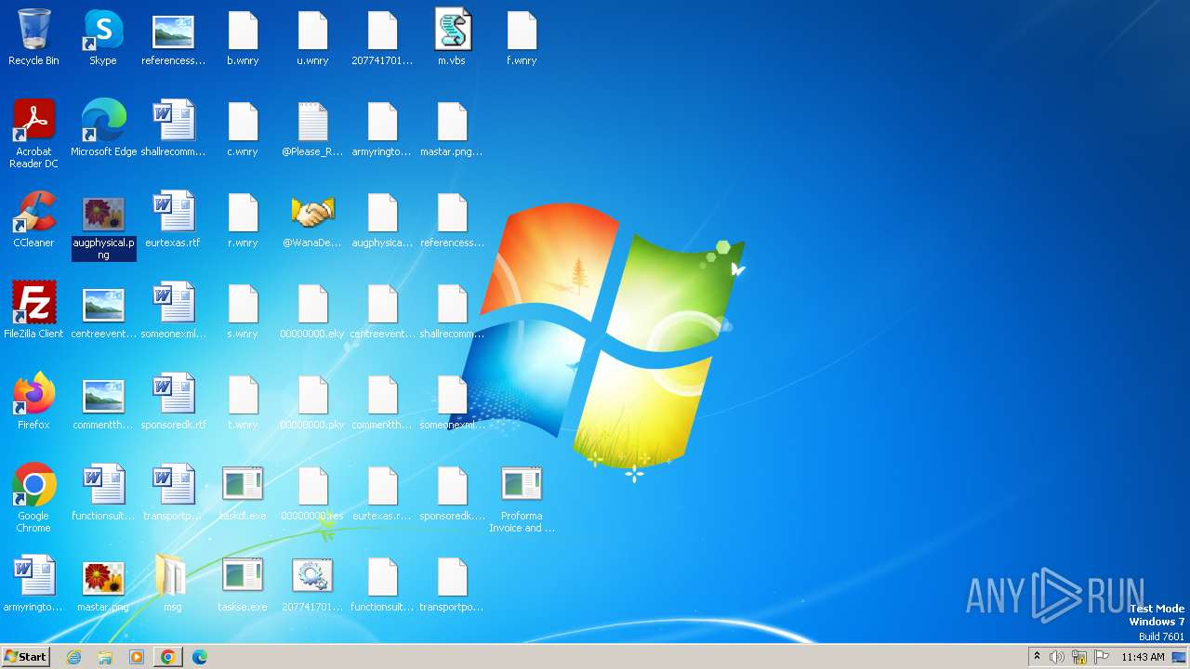Launch the Skype desktop shortcut
This screenshot has height=669, width=1190.
pos(103,38)
